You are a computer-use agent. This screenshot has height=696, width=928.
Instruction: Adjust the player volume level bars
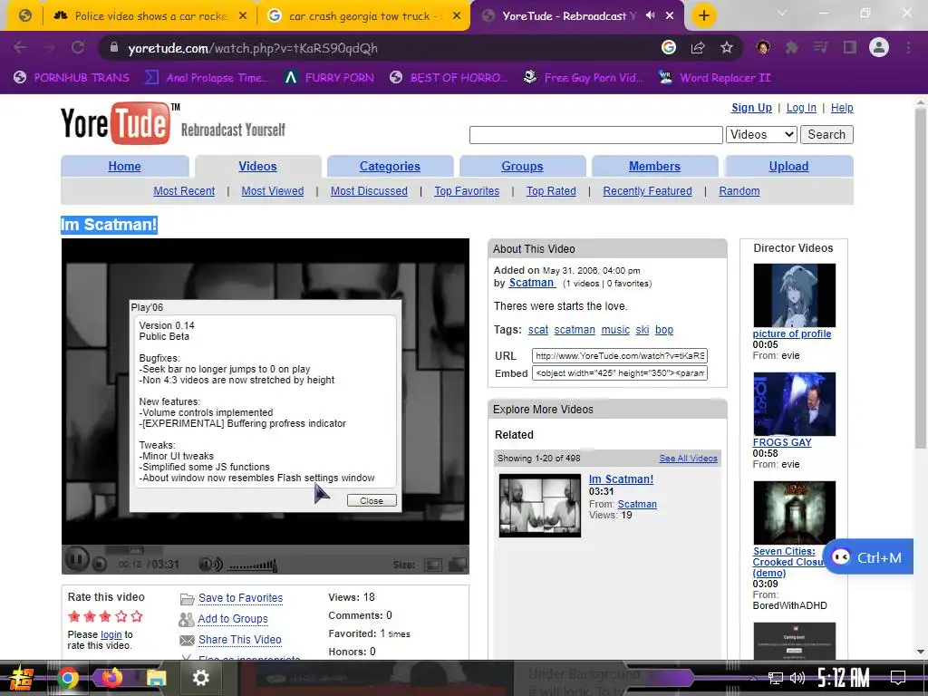253,565
